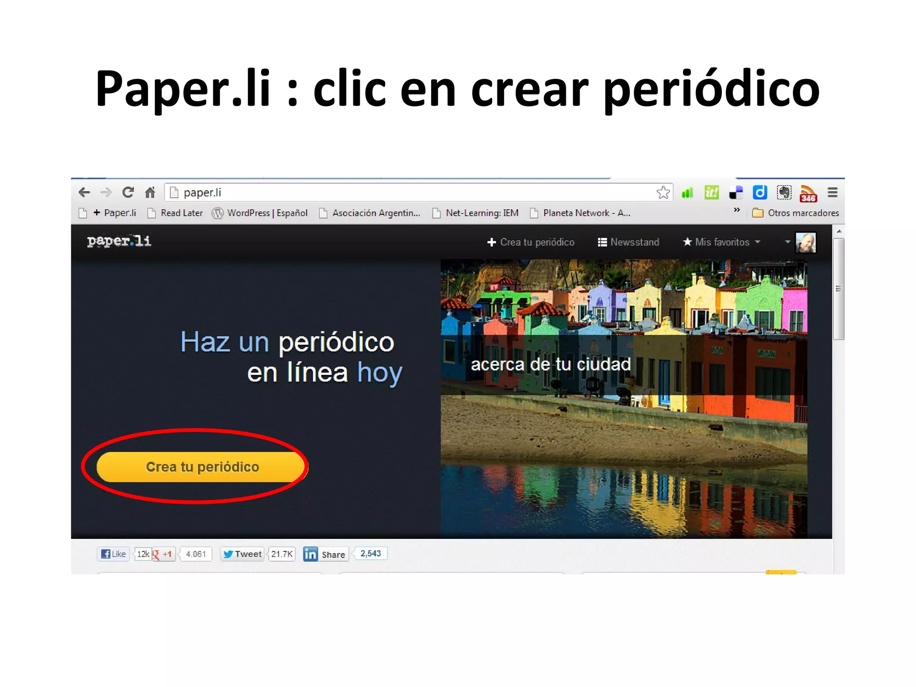The width and height of the screenshot is (916, 687).
Task: Open account dropdown arrow beside avatar
Action: [x=788, y=242]
